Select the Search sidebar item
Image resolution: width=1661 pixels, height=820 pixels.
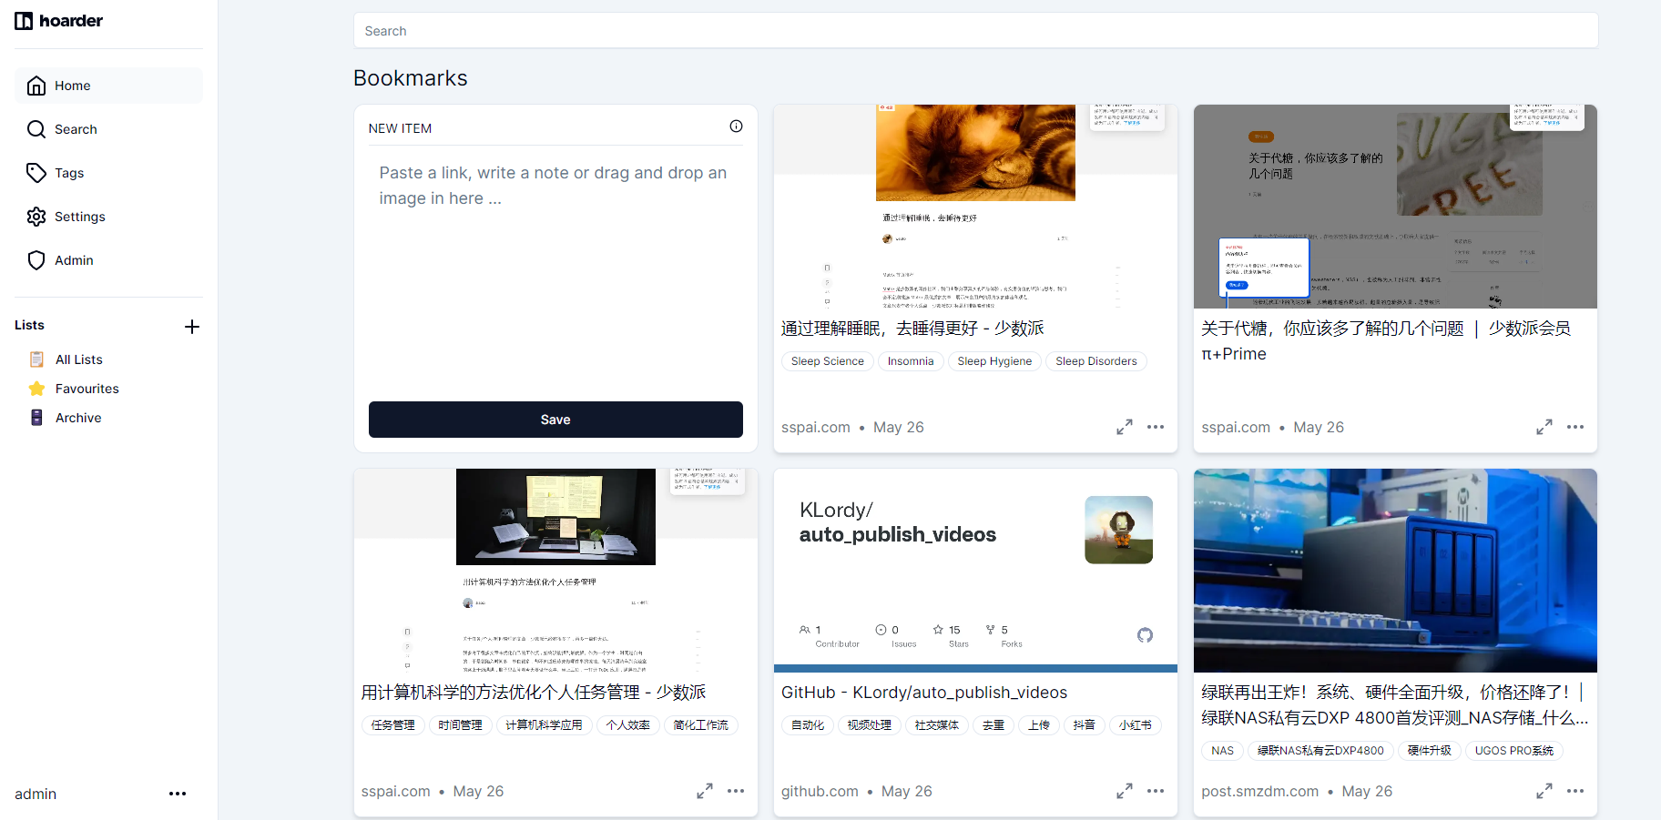76,129
